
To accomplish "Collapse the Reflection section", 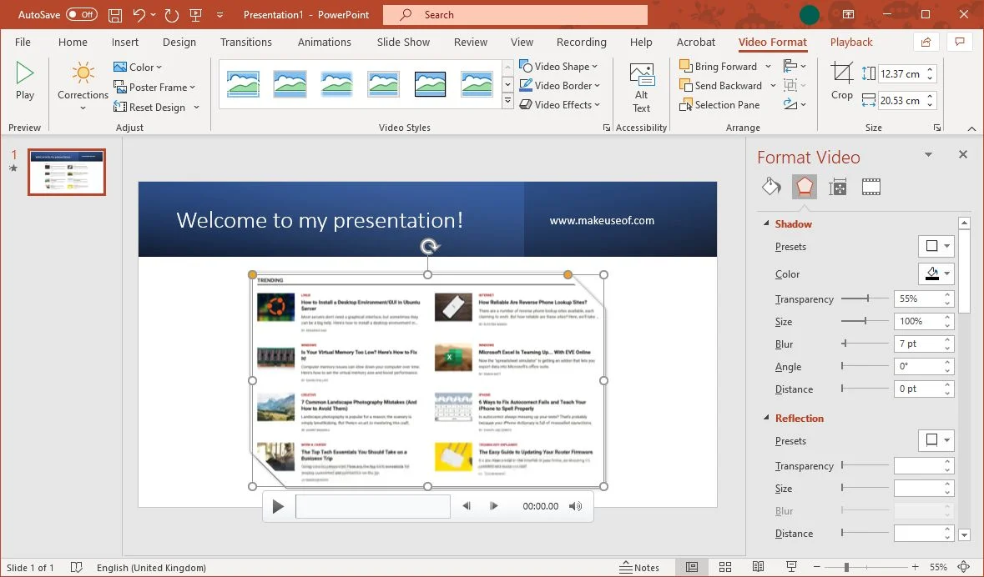I will pos(765,418).
